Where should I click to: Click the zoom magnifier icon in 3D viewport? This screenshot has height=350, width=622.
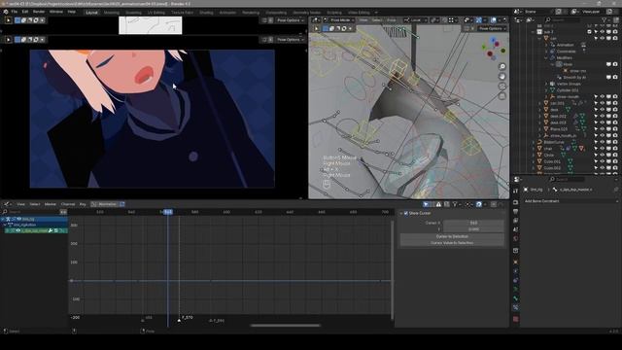pos(501,67)
